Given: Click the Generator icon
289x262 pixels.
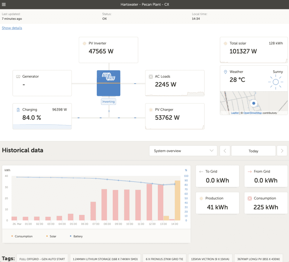Looking at the screenshot, I should click(x=18, y=77).
